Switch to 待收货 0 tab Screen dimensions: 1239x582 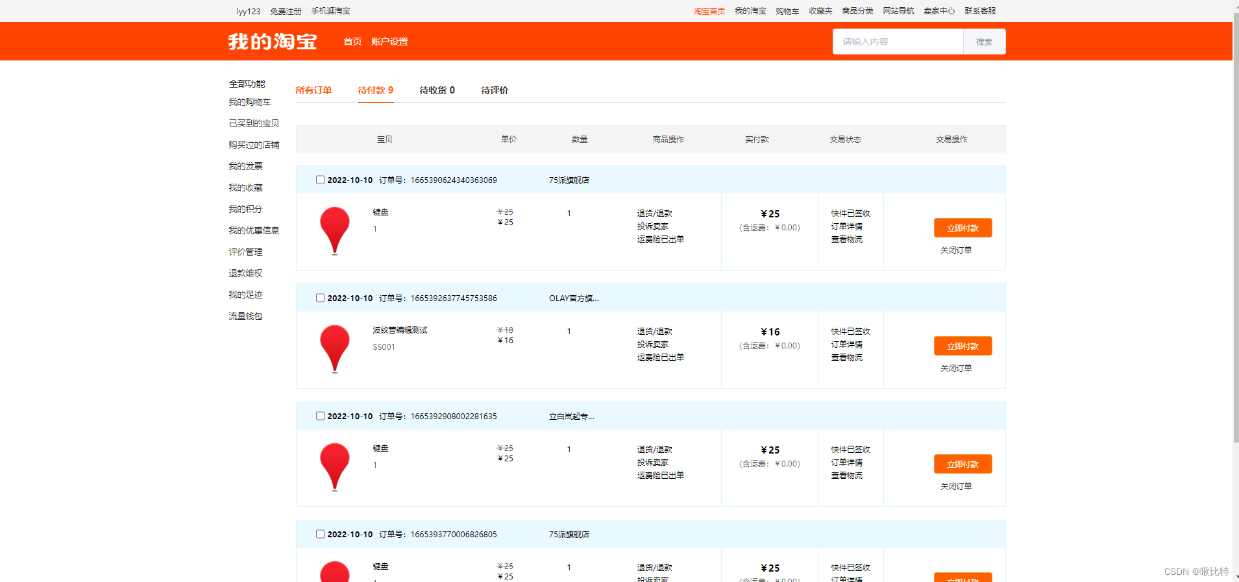[437, 90]
